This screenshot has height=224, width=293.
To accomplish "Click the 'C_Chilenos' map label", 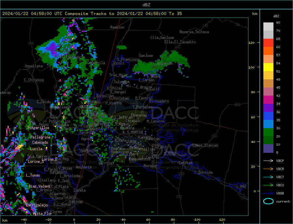I will pos(34,80).
